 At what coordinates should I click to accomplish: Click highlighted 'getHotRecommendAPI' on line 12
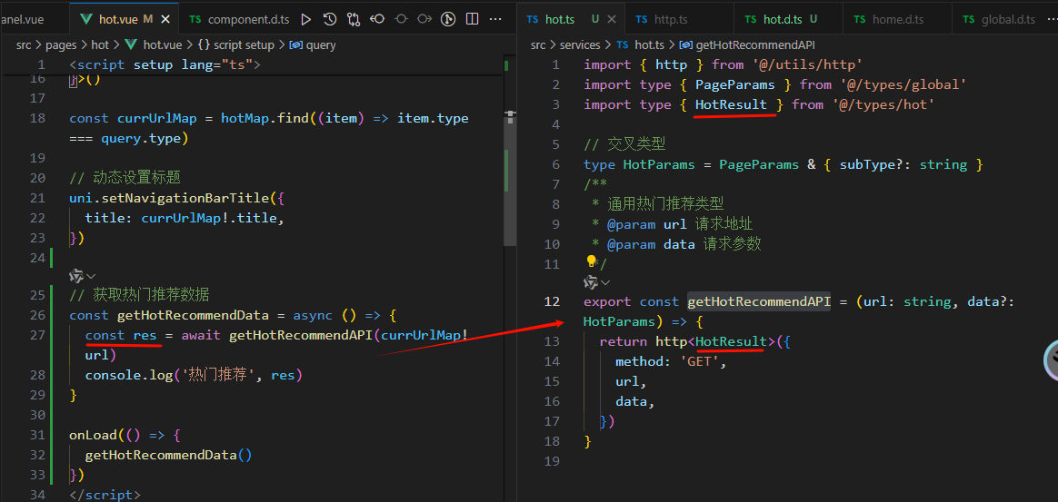(x=759, y=301)
